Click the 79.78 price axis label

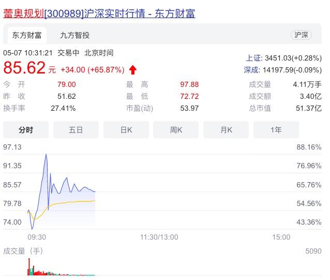coord(12,203)
